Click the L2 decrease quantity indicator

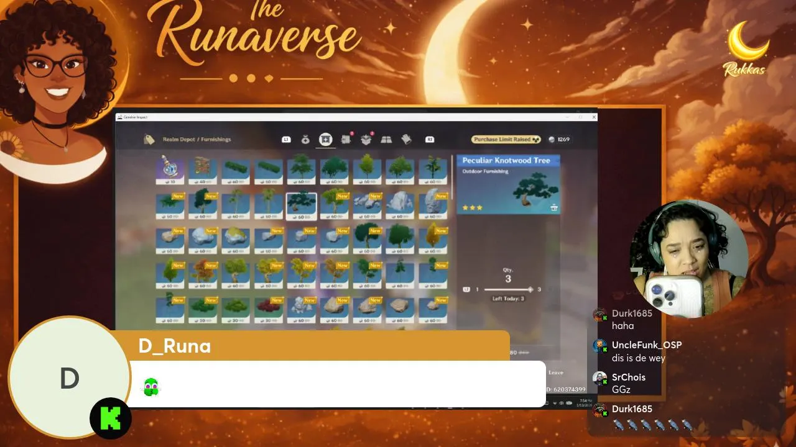[x=466, y=289]
